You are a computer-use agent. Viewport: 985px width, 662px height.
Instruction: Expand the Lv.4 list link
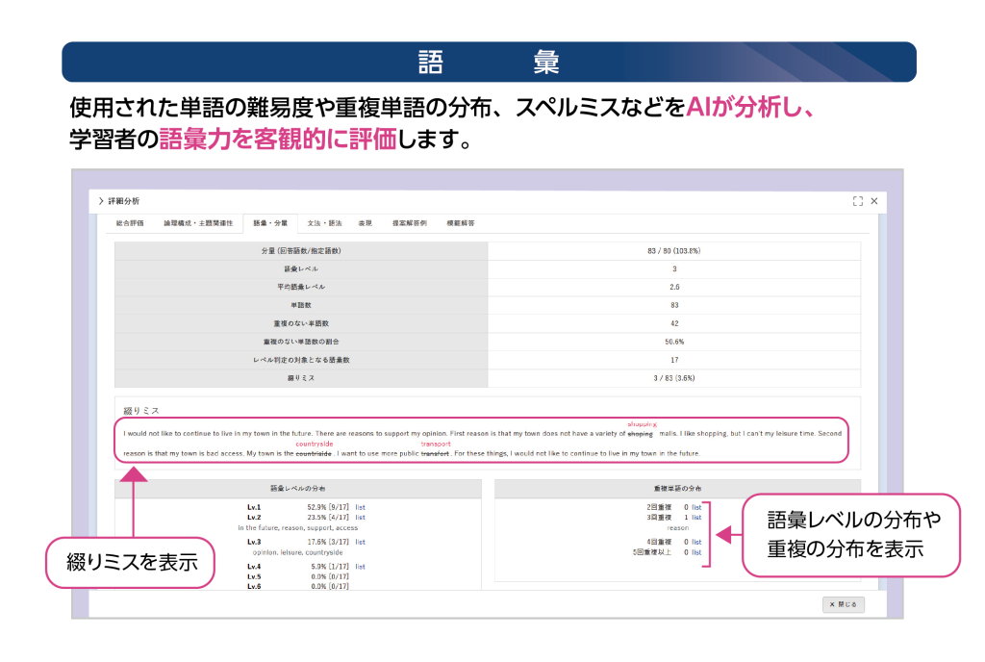coord(360,567)
